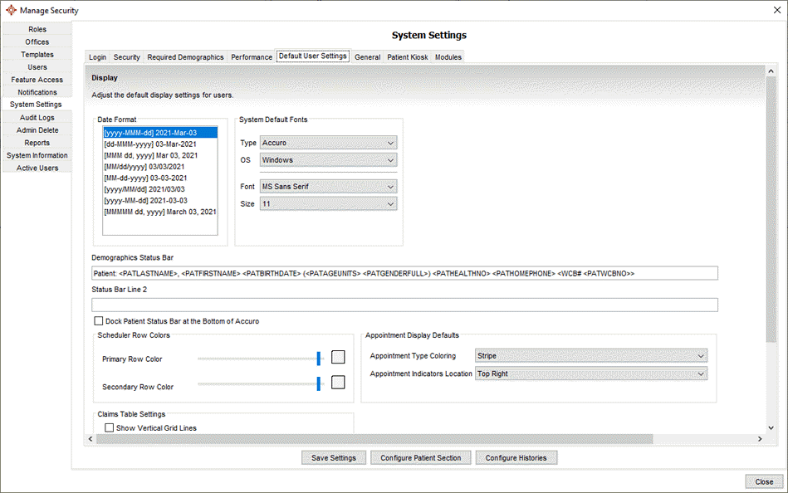Open Feature Access in the sidebar

click(37, 80)
